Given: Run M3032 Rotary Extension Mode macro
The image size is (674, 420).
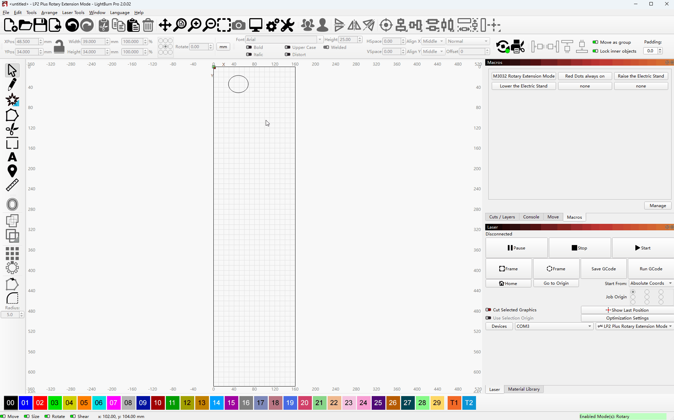Looking at the screenshot, I should click(524, 76).
